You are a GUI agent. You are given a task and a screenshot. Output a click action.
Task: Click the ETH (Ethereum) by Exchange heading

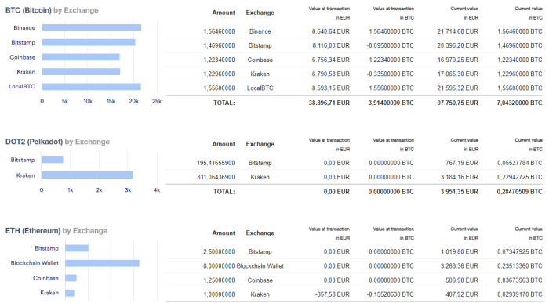click(x=56, y=231)
